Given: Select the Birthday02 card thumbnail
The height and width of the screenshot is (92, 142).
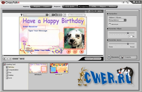Looking at the screenshot, I should pos(59,68).
